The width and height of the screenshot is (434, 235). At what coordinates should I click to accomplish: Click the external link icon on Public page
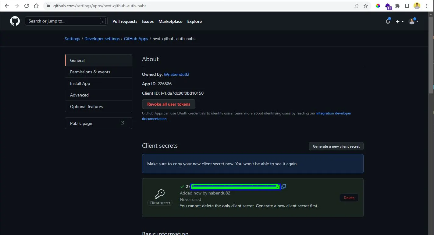[122, 123]
